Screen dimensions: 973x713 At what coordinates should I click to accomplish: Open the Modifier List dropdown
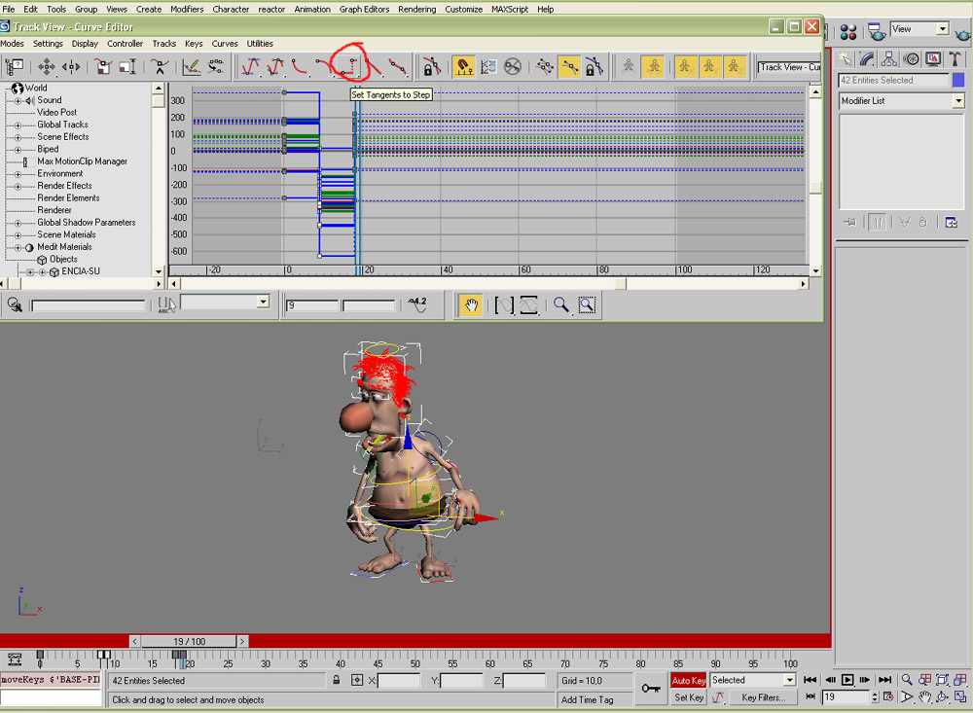[x=902, y=100]
